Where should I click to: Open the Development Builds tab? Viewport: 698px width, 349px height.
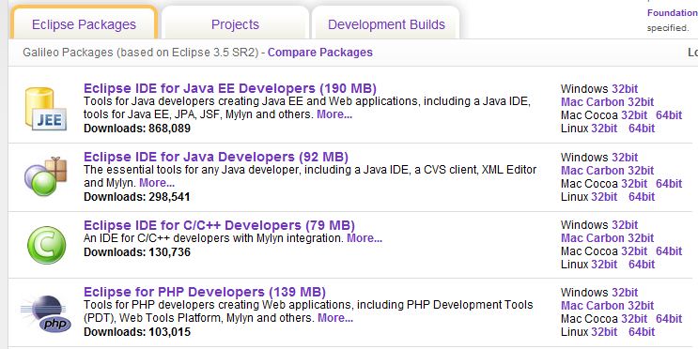[386, 24]
